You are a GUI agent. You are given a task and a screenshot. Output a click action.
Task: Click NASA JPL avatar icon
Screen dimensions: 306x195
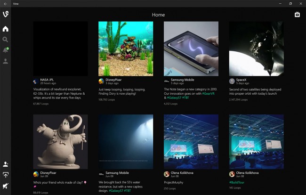pos(36,81)
